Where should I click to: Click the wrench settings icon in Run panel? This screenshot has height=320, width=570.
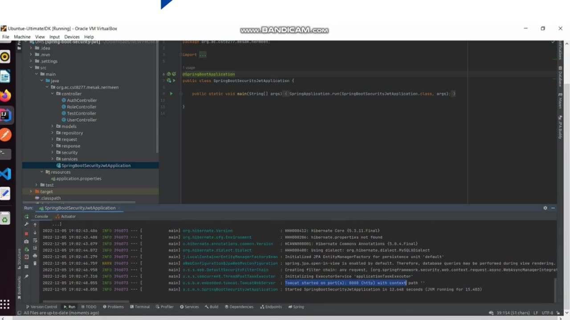point(26,224)
